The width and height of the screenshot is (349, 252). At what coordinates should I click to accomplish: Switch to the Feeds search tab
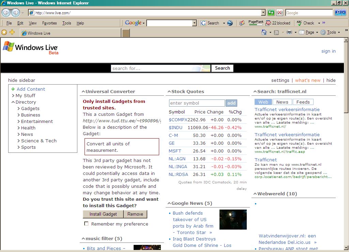[303, 102]
